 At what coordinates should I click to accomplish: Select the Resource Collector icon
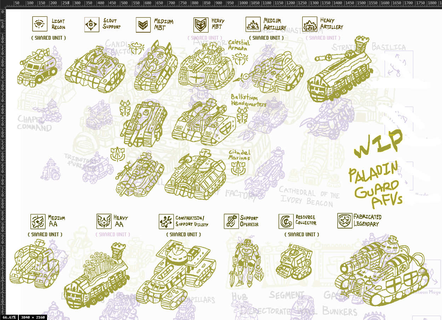(x=286, y=221)
